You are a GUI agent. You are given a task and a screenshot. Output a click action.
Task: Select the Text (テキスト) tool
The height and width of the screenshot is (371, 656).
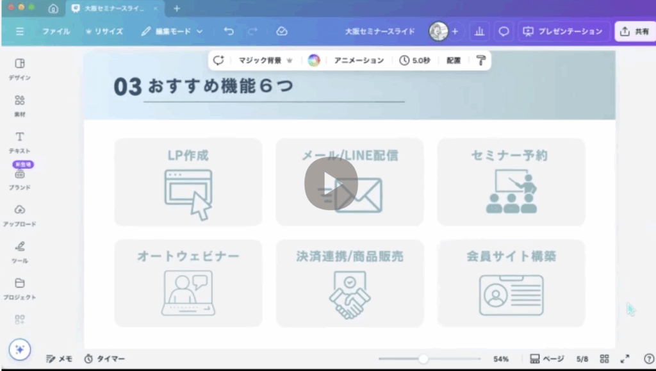(19, 141)
